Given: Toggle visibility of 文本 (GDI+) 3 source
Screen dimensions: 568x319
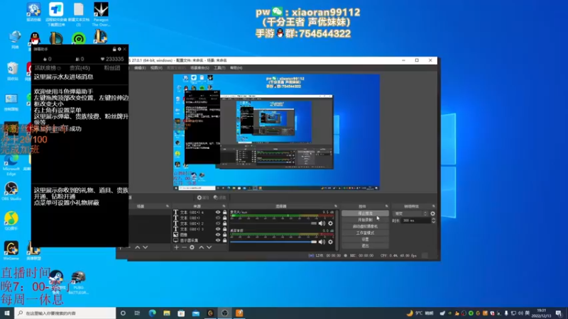Looking at the screenshot, I should point(218,229).
